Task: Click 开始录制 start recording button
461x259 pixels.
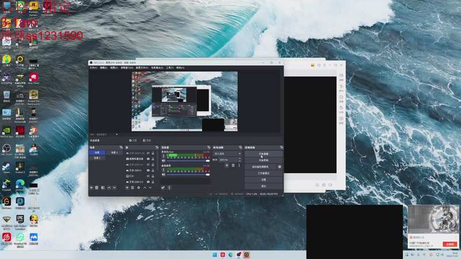Action: pyautogui.click(x=263, y=161)
